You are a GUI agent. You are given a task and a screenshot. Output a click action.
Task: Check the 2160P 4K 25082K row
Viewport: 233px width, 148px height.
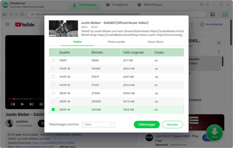click(53, 101)
